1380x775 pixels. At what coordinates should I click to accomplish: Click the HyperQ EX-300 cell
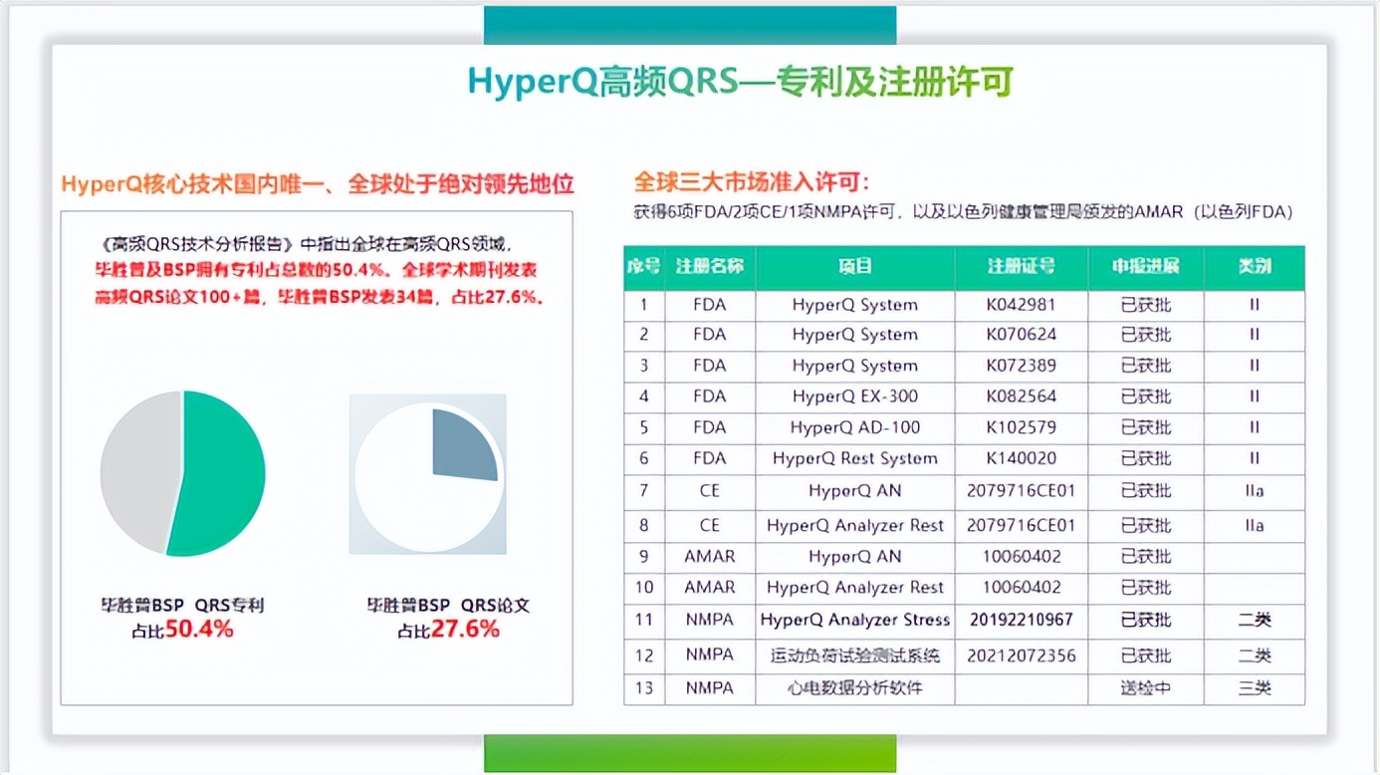[854, 396]
